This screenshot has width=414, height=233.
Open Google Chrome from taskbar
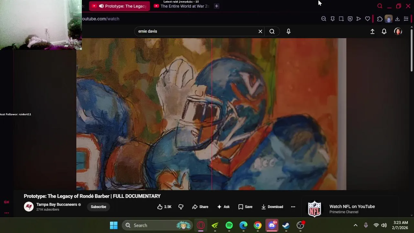point(257,225)
